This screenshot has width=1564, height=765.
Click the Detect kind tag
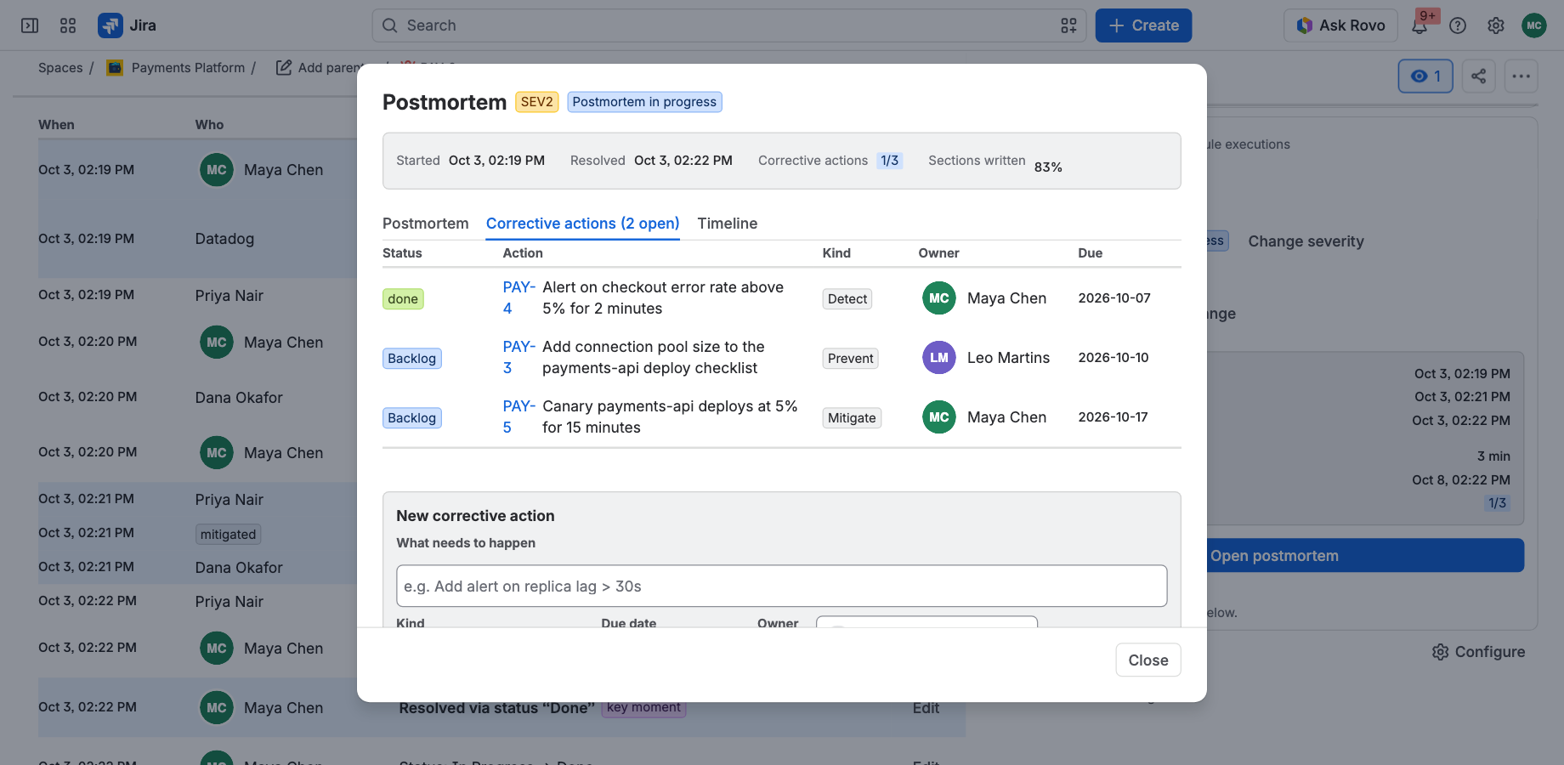(x=847, y=299)
